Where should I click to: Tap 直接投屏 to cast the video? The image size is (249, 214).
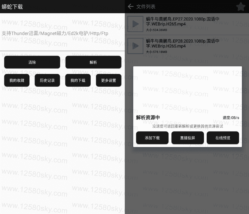pos(187,138)
